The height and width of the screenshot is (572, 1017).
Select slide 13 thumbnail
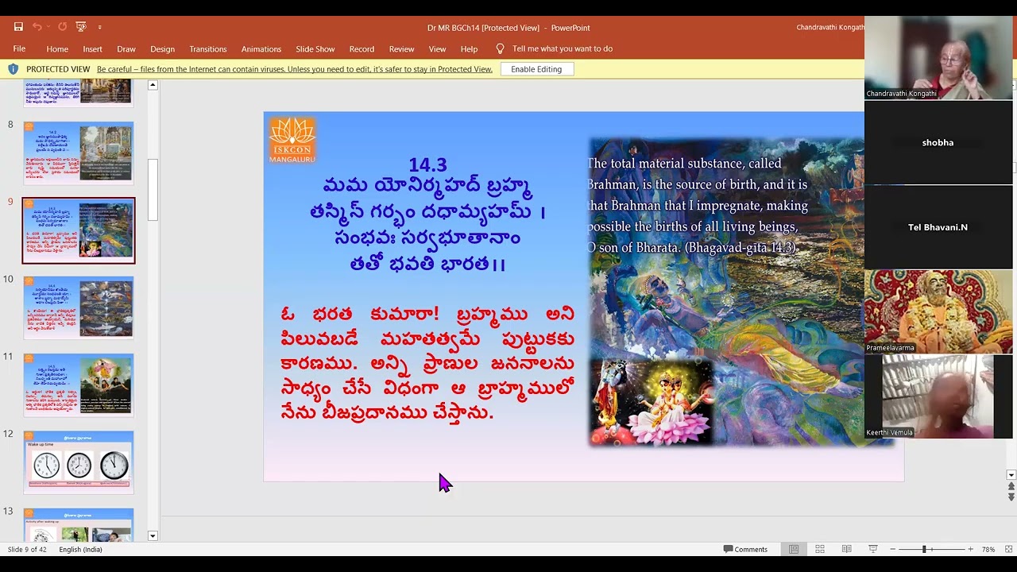tap(79, 525)
